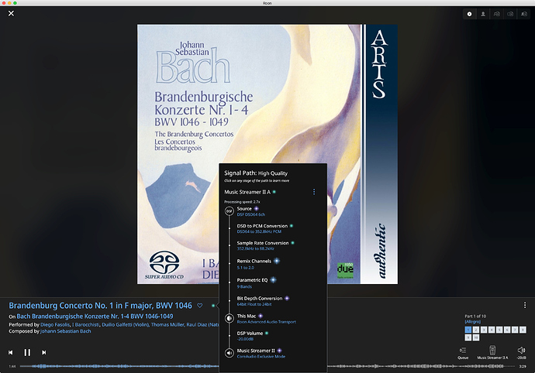Open the Music Streamer II A zone picker
535x373 pixels.
click(492, 353)
